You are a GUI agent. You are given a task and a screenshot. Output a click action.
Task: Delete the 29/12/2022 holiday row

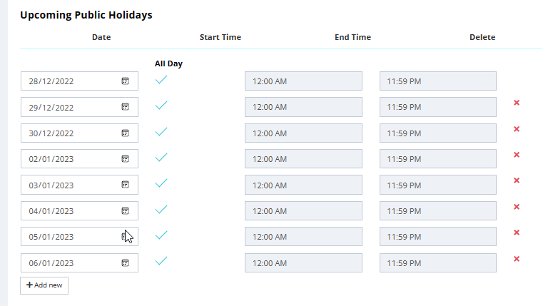(517, 103)
